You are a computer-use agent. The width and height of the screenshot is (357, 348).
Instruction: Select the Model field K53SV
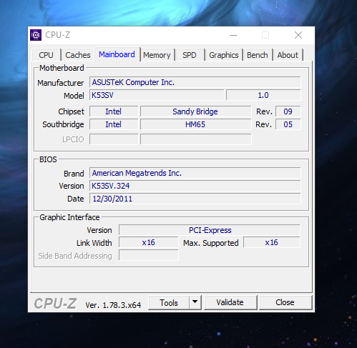point(157,95)
